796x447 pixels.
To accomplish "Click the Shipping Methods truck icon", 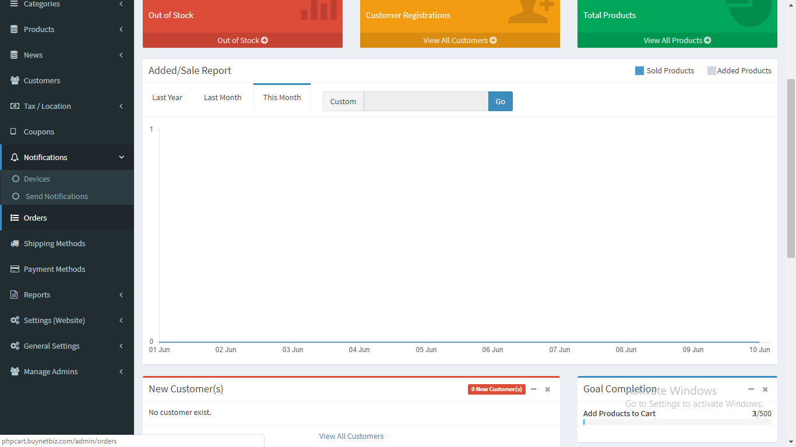I will tap(15, 243).
